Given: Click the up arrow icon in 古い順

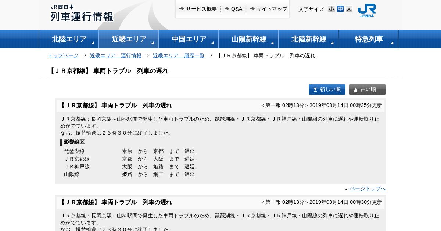Looking at the screenshot, I should point(356,89).
